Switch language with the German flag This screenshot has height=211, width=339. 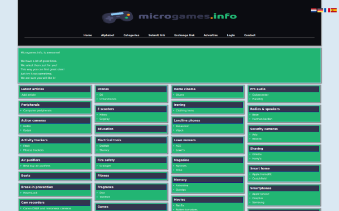point(320,10)
